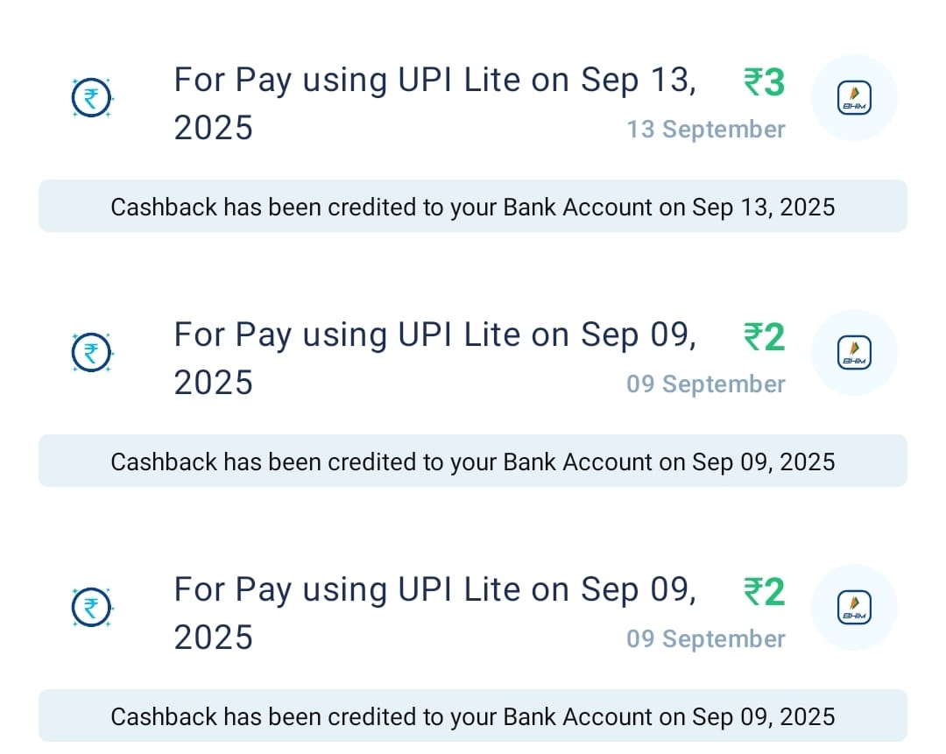Tap the BHIM logo on the middle cashback entry
This screenshot has height=754, width=946.
(x=854, y=352)
